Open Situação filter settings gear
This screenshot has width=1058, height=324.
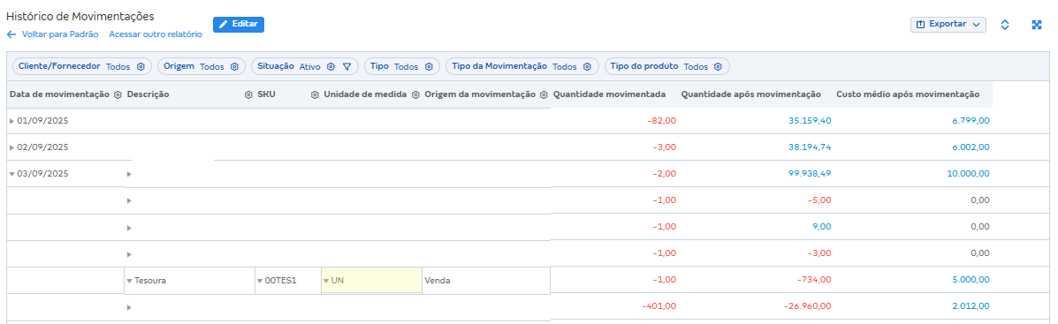pyautogui.click(x=331, y=67)
